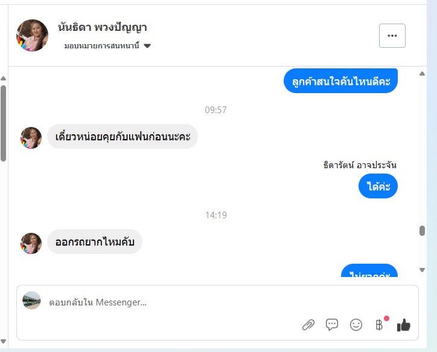Click the มอบหมายการสนทนานี้ label
The width and height of the screenshot is (437, 352).
[x=102, y=46]
